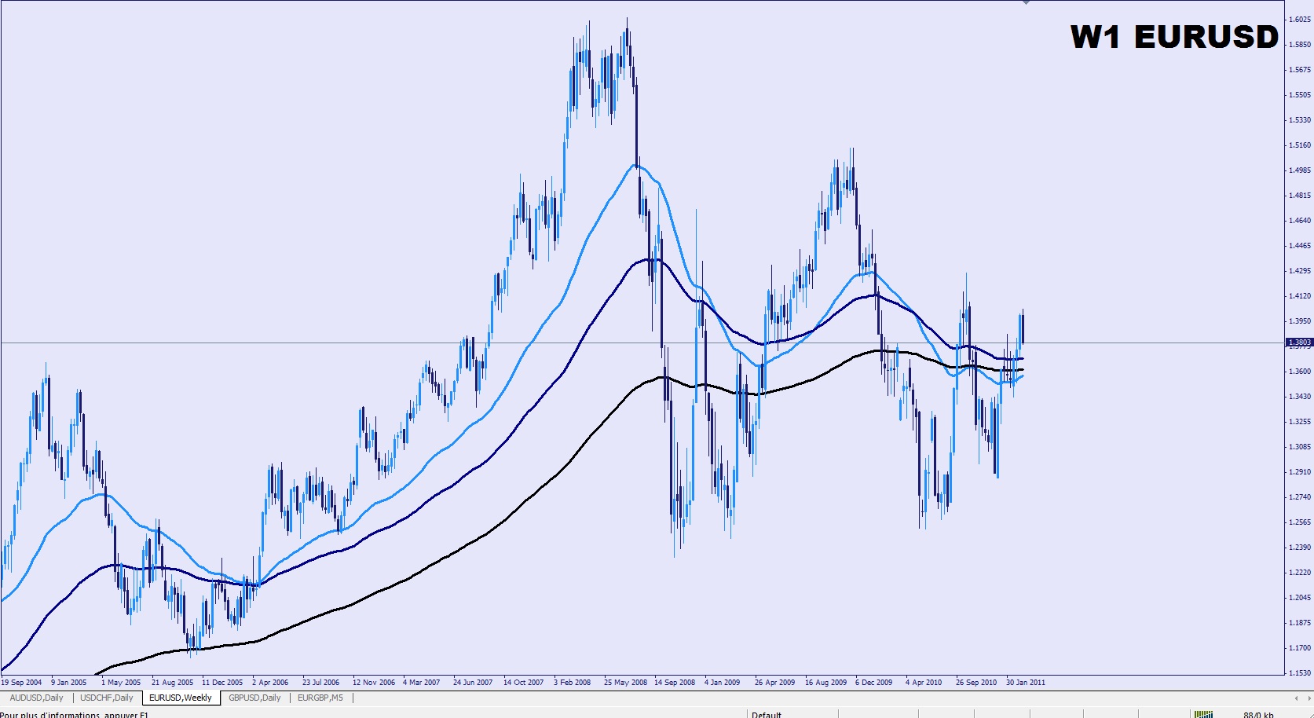Click the 1.2220 price scale value
The image size is (1314, 718).
(1300, 573)
